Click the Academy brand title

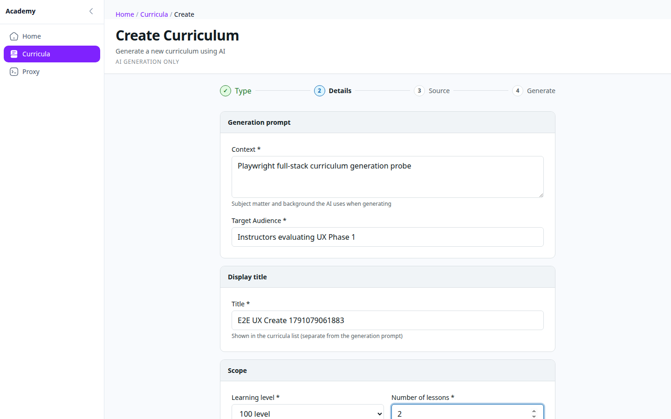tap(21, 11)
